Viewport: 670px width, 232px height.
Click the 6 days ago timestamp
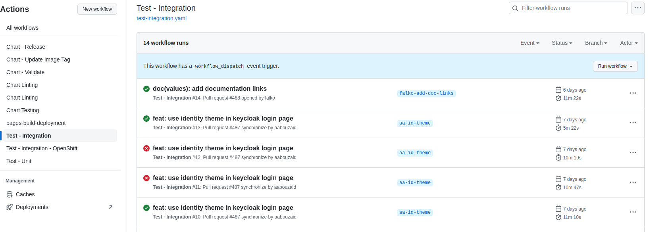point(575,90)
